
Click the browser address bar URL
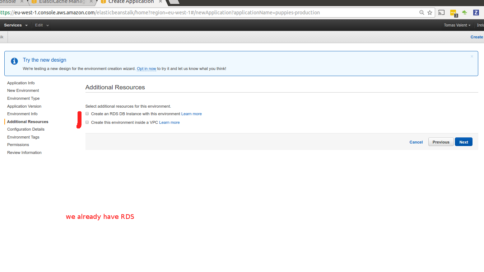point(160,13)
